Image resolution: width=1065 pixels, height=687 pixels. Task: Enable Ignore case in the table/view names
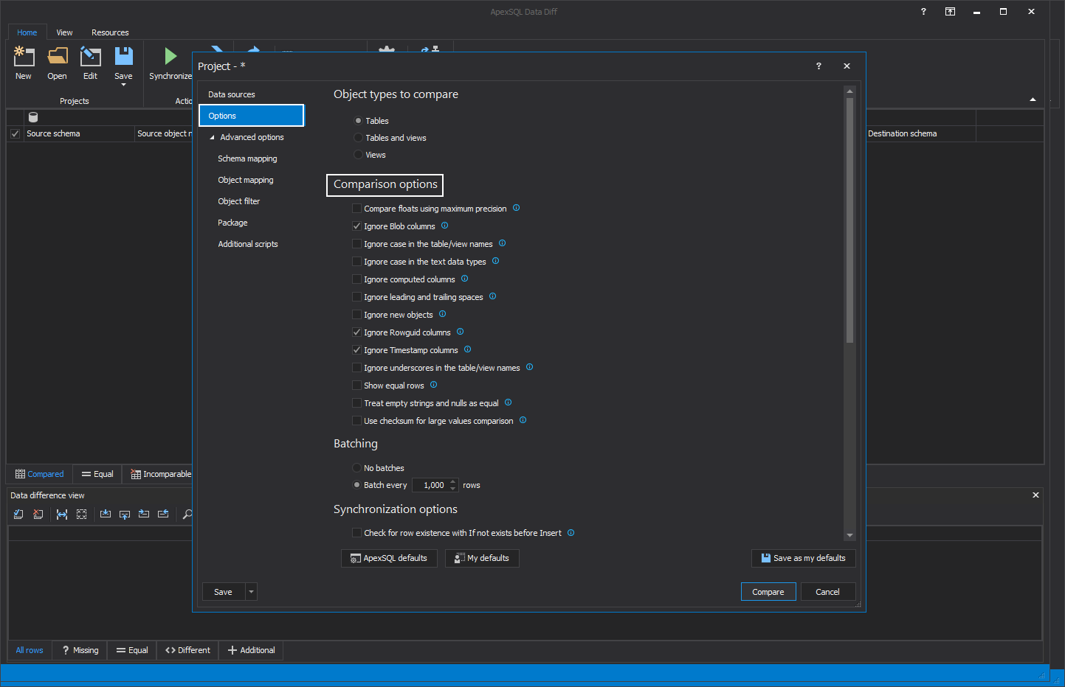pyautogui.click(x=357, y=244)
